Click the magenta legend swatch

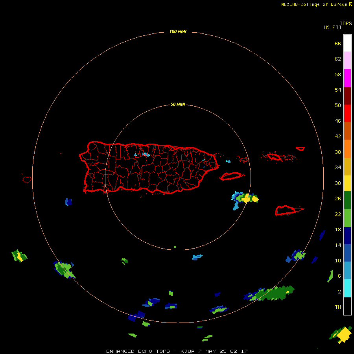click(347, 78)
